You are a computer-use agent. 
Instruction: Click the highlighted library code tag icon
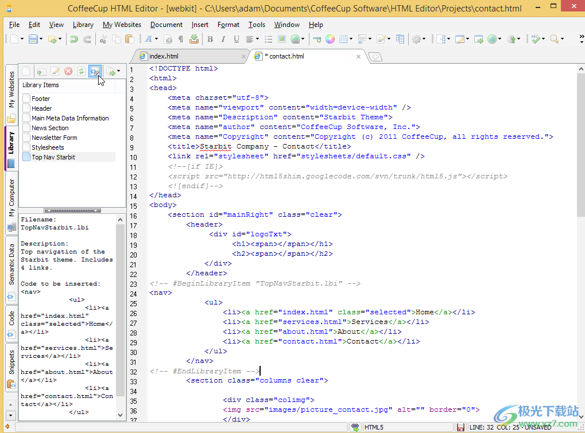coord(95,71)
